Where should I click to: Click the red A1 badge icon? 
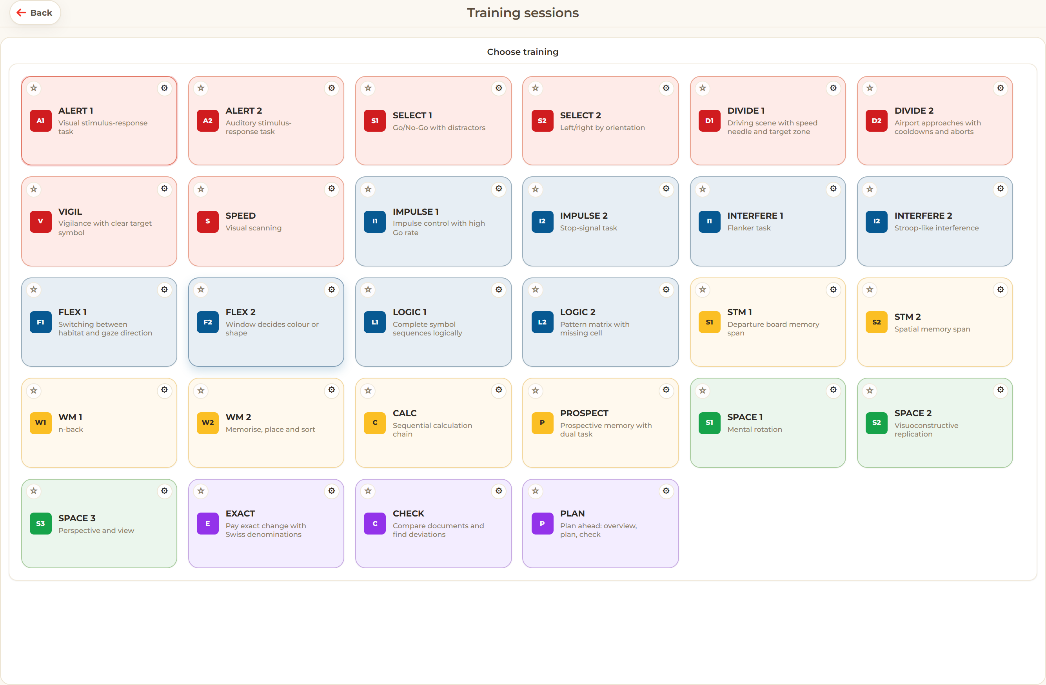tap(40, 121)
